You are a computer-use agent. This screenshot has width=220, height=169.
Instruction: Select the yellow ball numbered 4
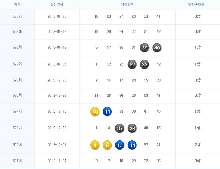(95, 145)
